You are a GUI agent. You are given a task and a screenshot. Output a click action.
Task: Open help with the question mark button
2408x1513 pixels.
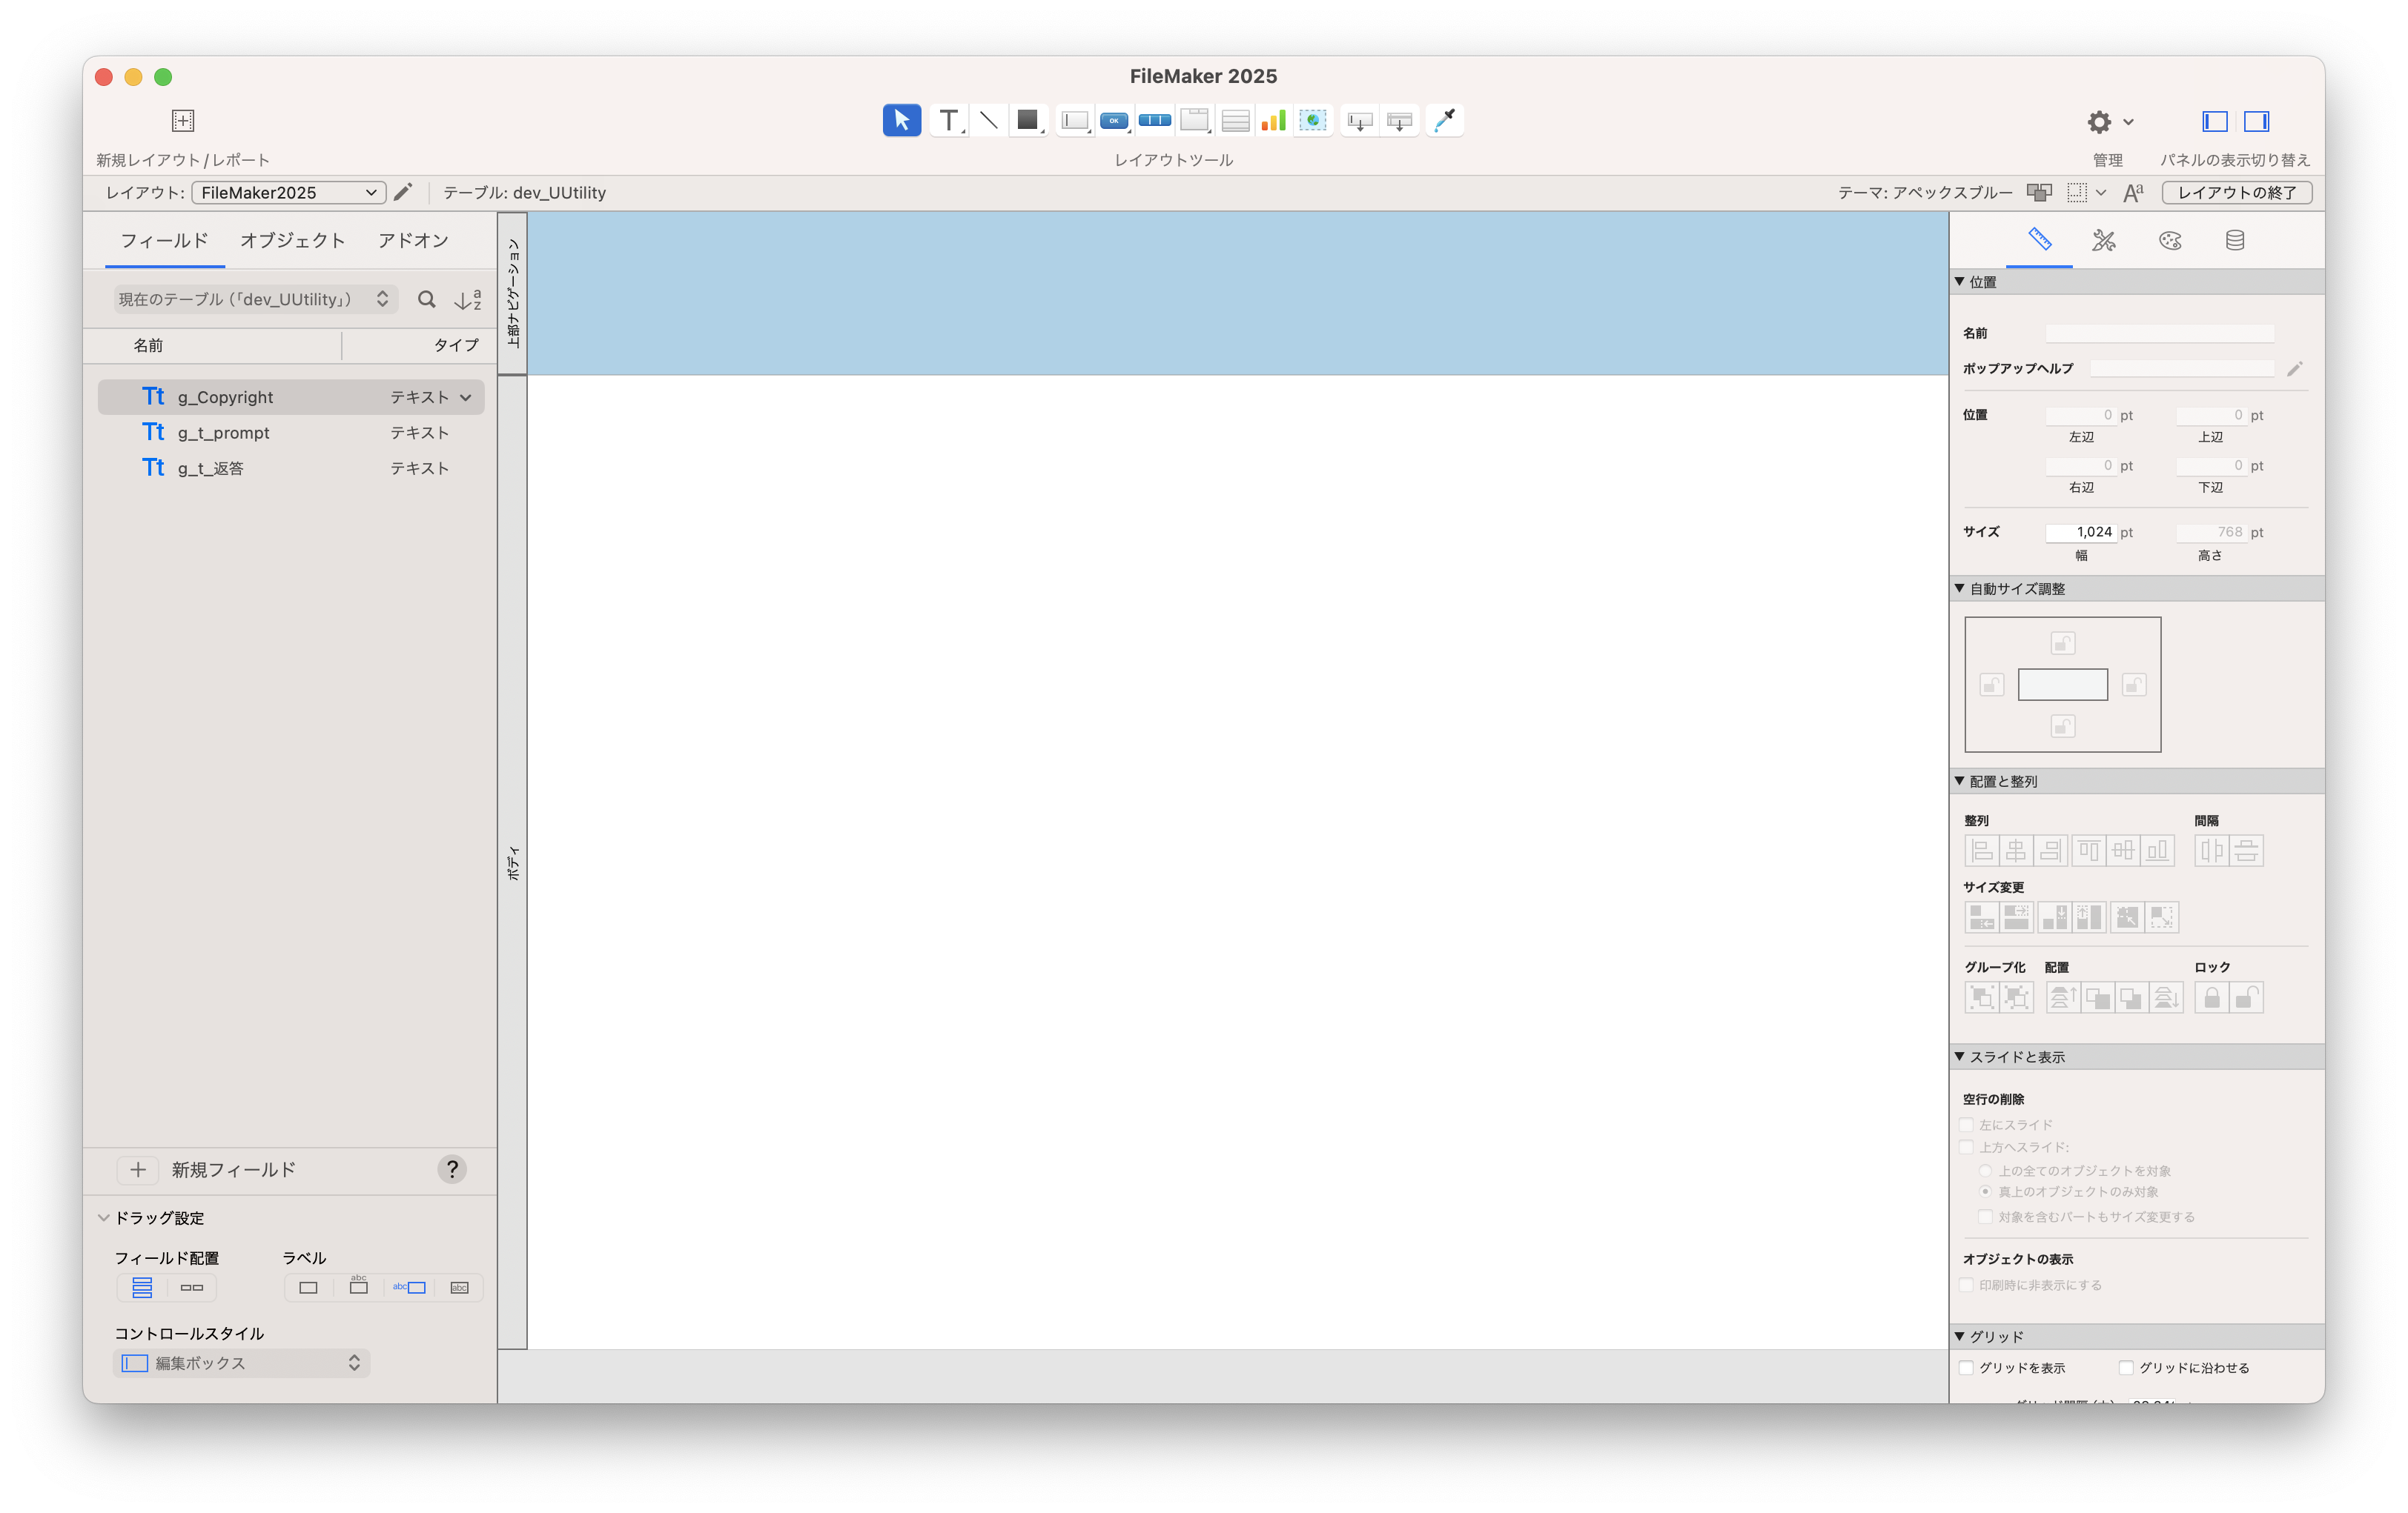tap(452, 1169)
